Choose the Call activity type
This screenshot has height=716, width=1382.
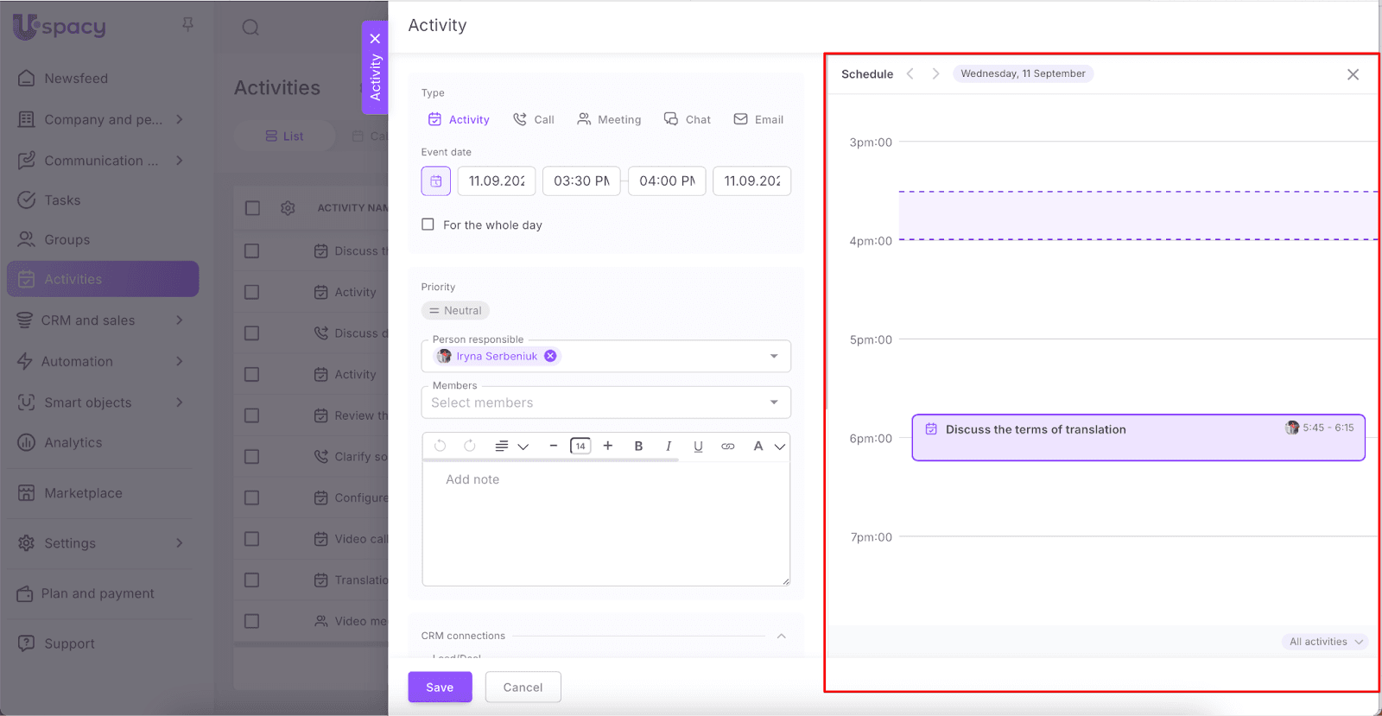(534, 120)
